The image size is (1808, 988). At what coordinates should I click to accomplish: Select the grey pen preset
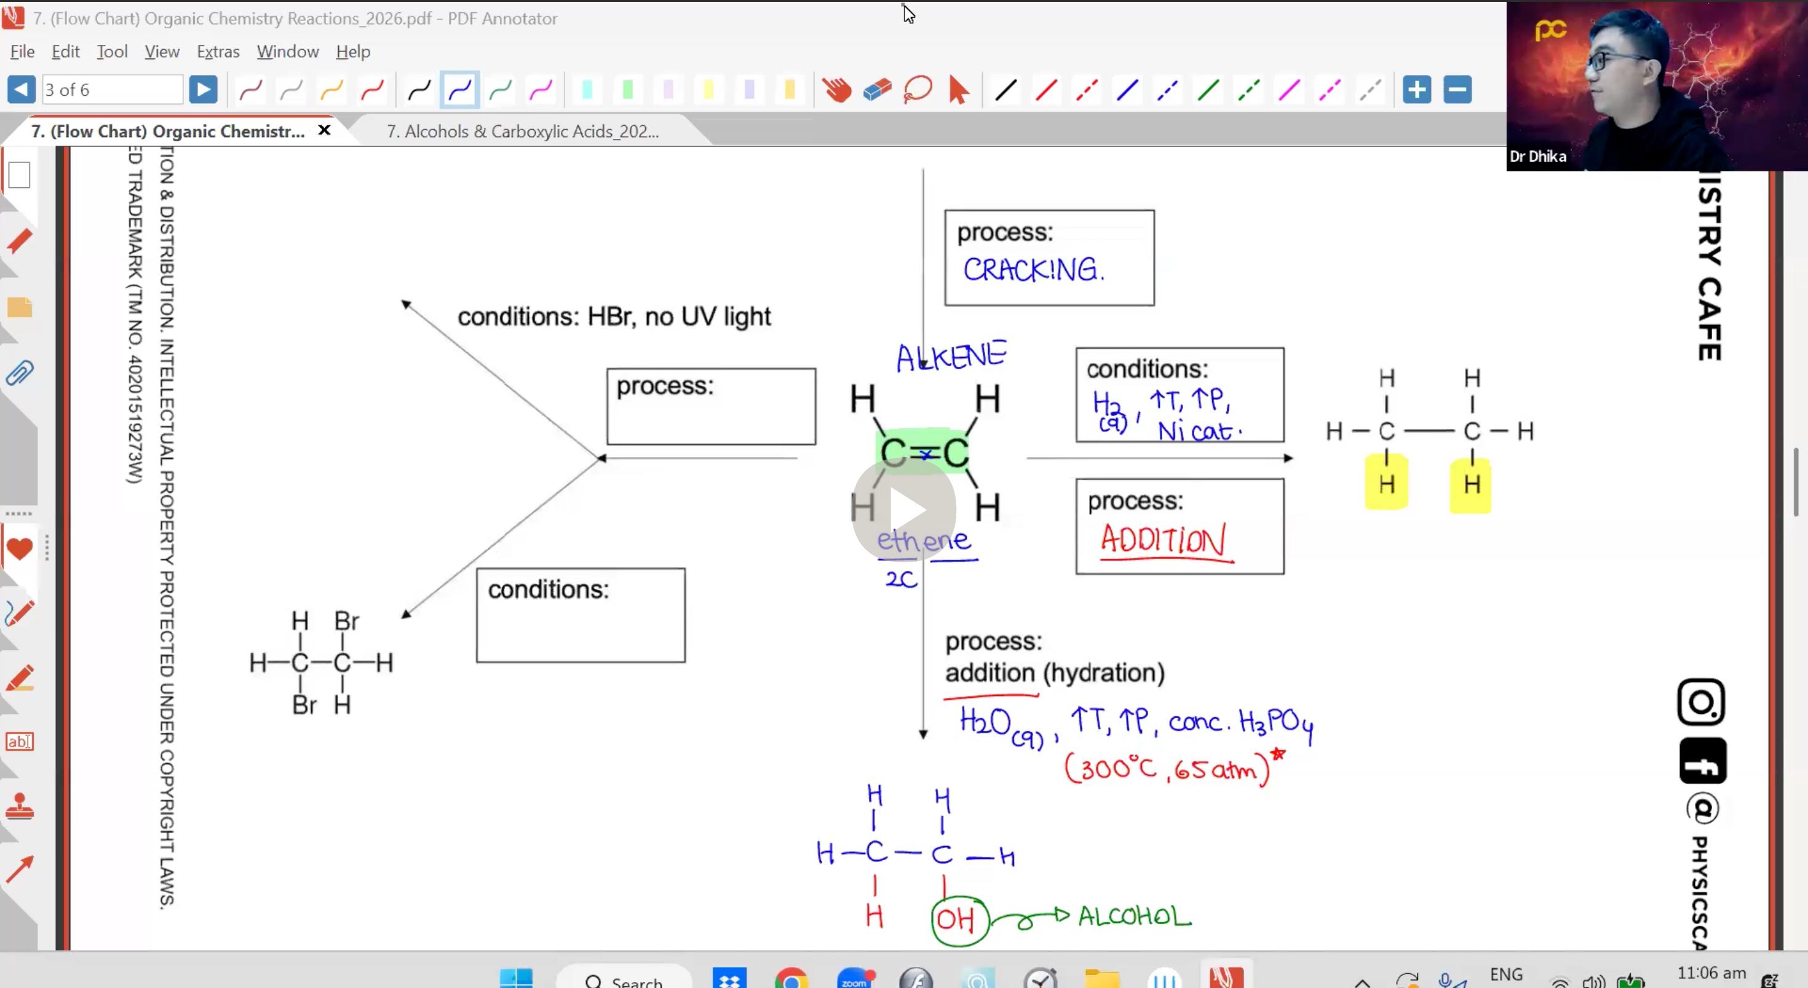pos(291,90)
